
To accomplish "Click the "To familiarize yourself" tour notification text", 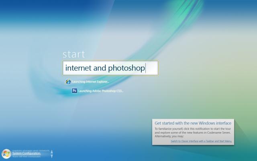I will (193, 132).
